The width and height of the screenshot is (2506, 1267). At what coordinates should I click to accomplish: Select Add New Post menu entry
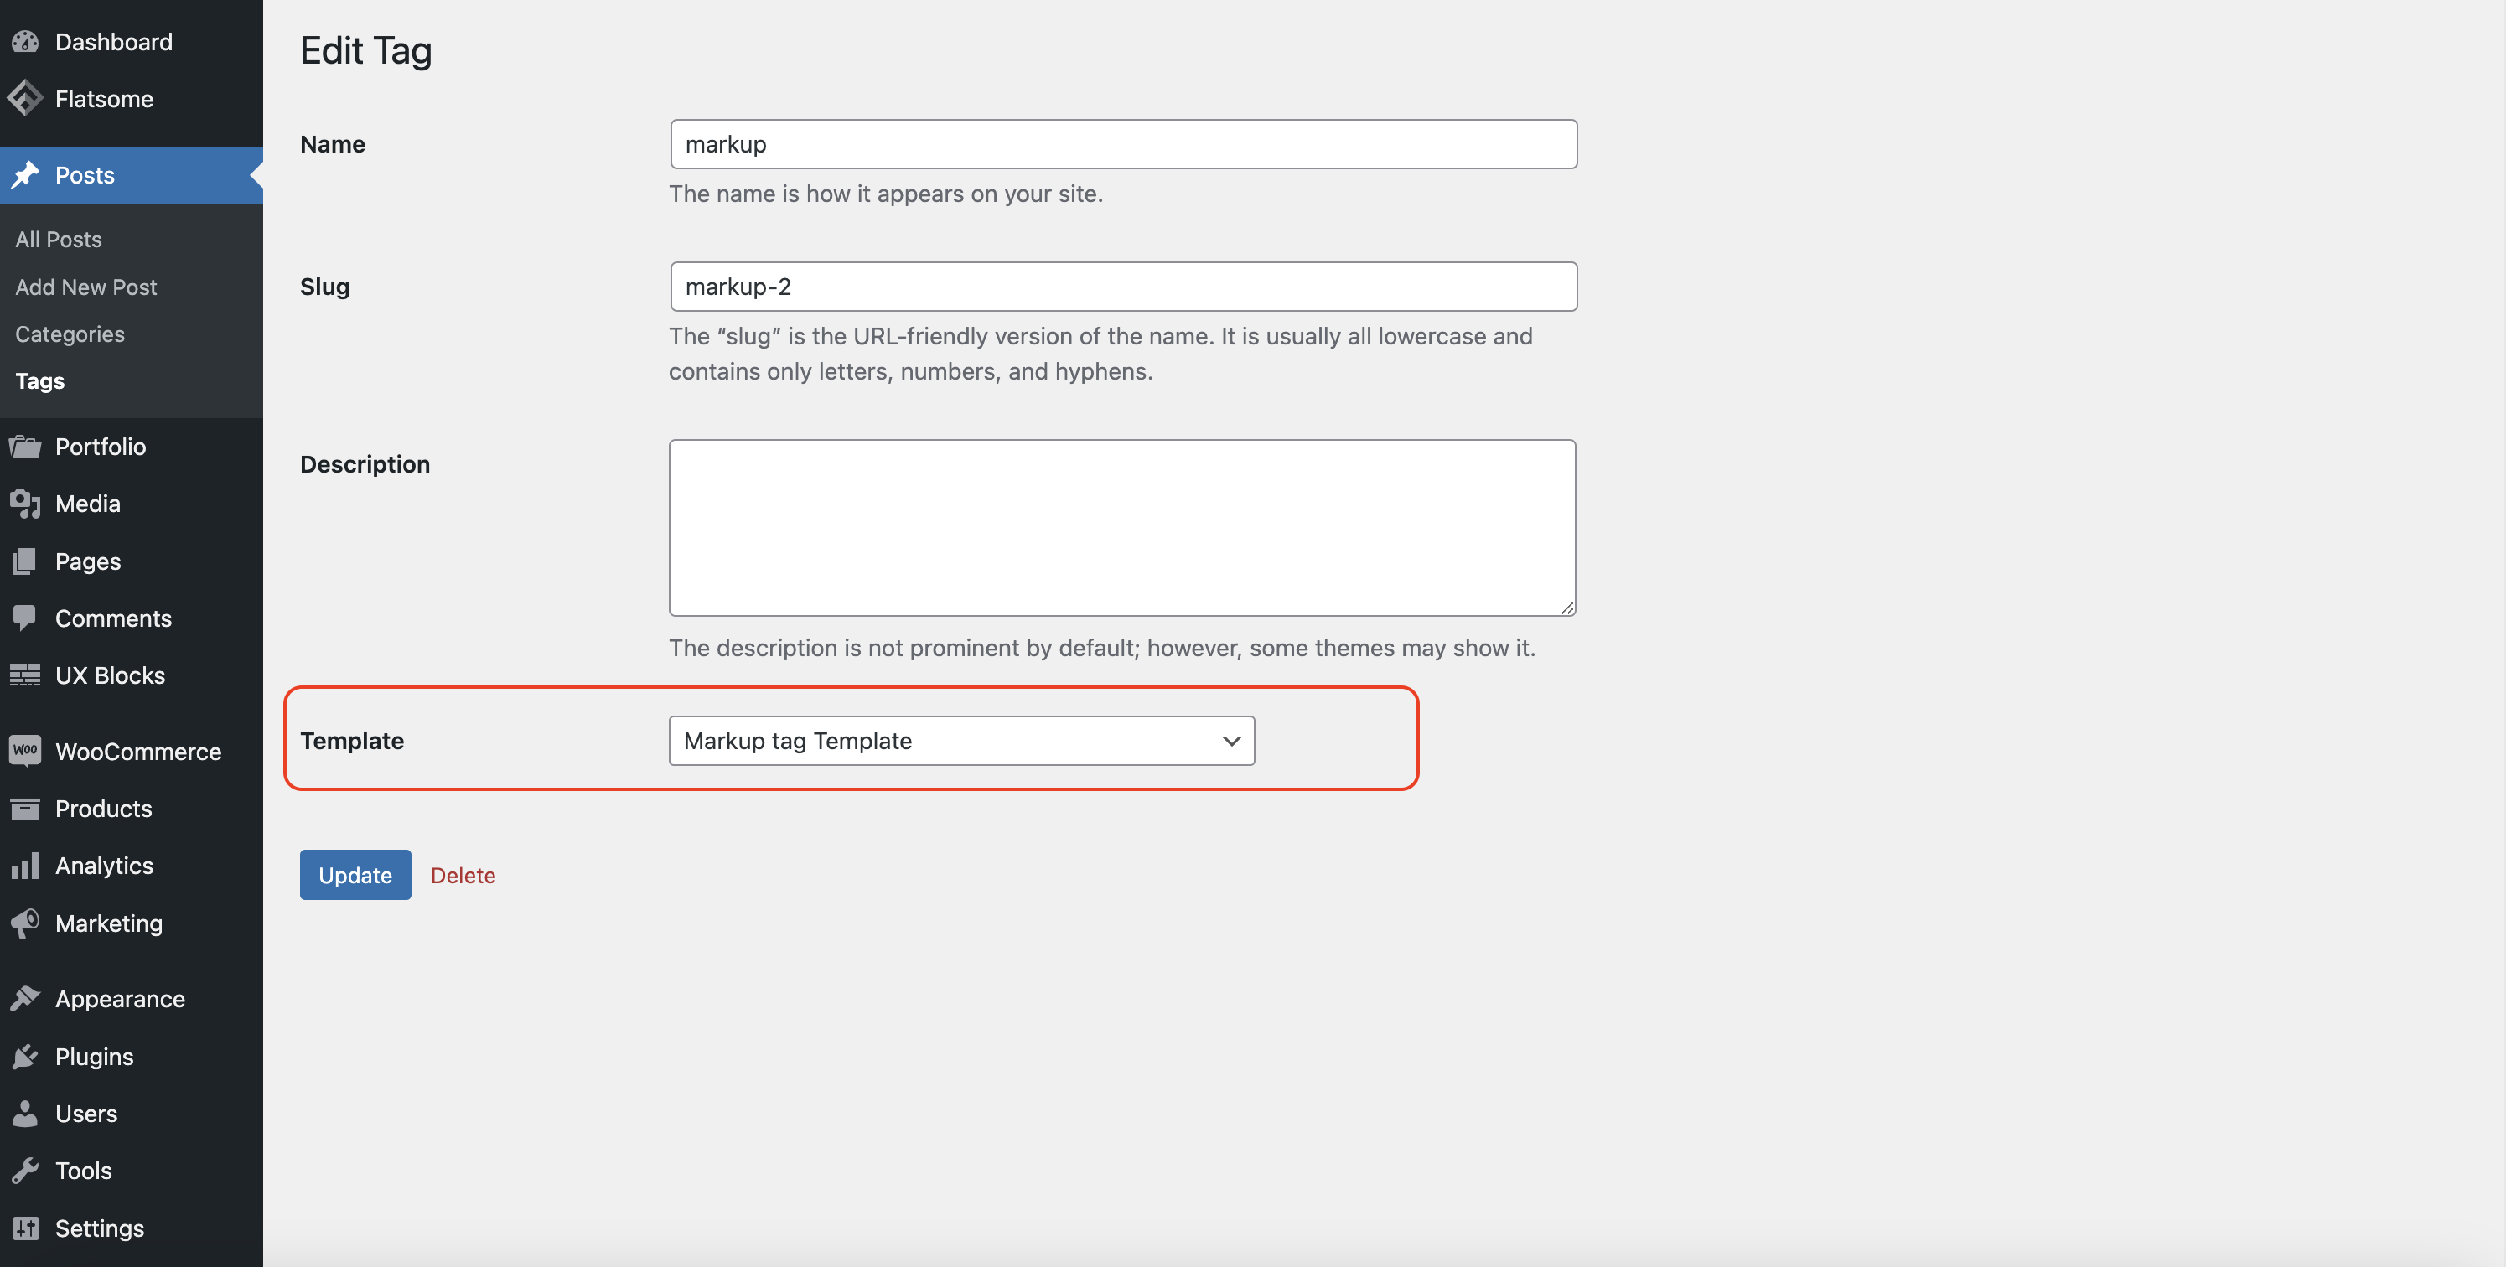(x=85, y=287)
